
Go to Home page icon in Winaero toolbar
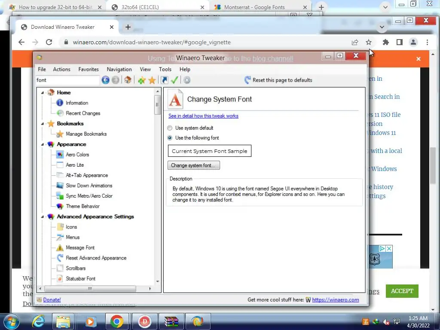point(128,80)
